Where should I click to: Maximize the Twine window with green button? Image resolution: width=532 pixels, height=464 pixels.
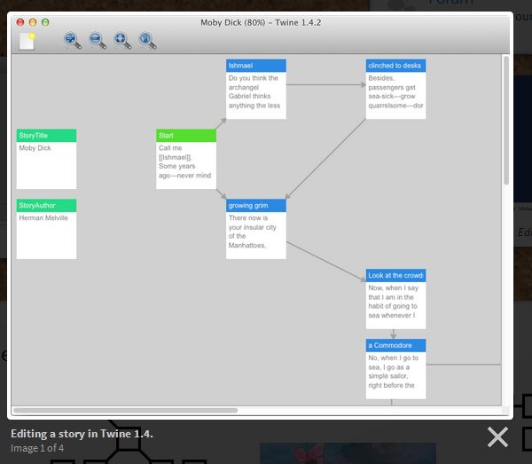(x=45, y=22)
